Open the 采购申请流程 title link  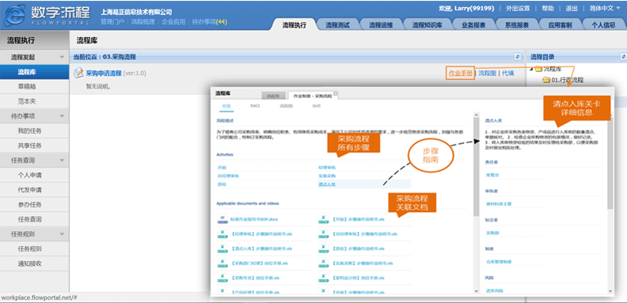coord(104,73)
